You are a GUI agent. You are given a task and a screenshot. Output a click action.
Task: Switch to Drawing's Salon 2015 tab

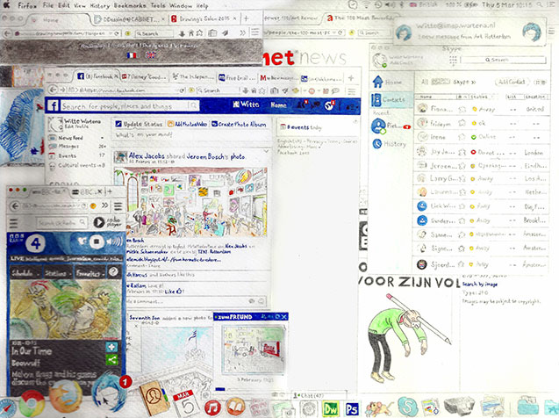[204, 18]
